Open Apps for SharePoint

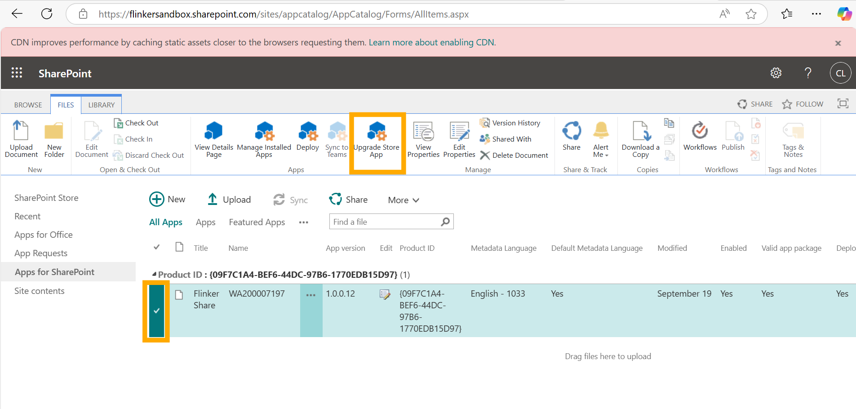pos(54,272)
